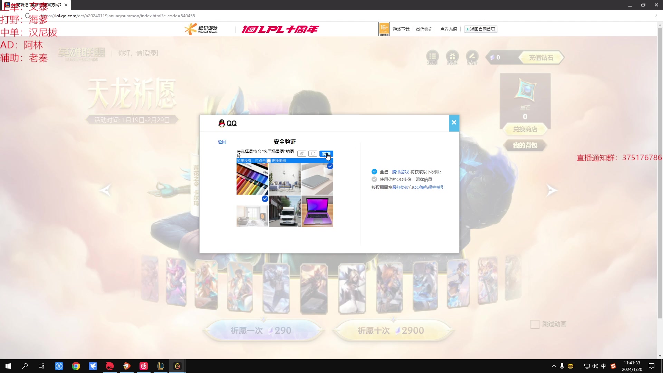
Task: Open the QQ隐私保护指引 link
Action: (429, 188)
